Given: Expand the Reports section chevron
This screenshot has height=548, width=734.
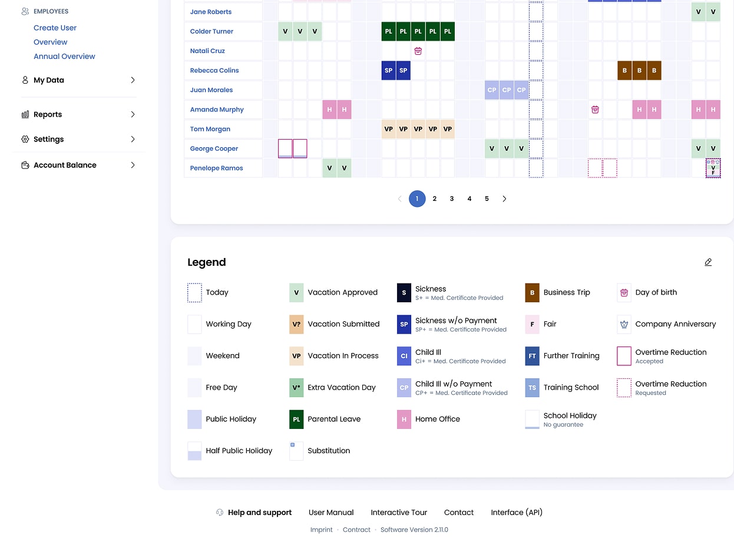Looking at the screenshot, I should click(x=133, y=114).
